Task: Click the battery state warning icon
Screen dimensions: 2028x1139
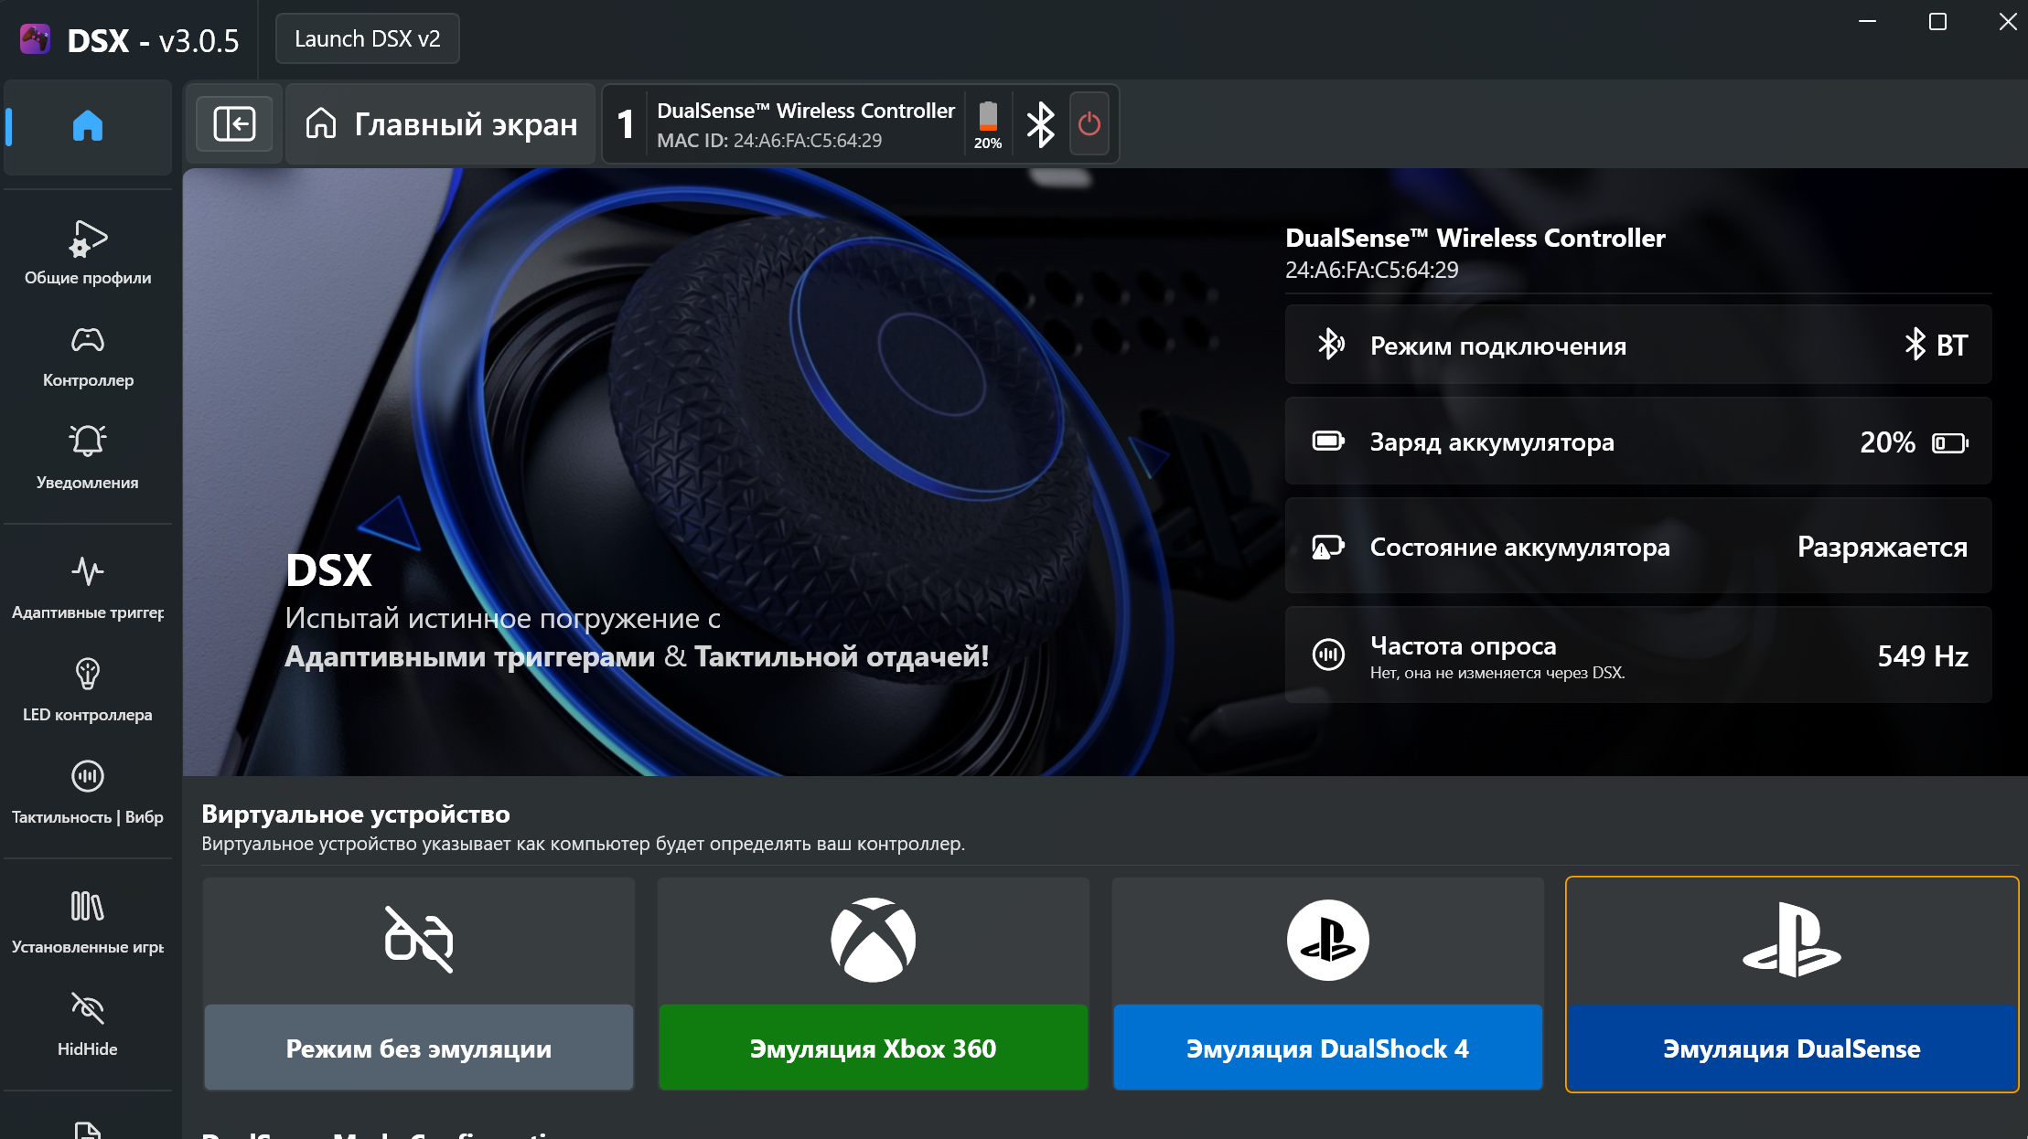Action: tap(1328, 547)
